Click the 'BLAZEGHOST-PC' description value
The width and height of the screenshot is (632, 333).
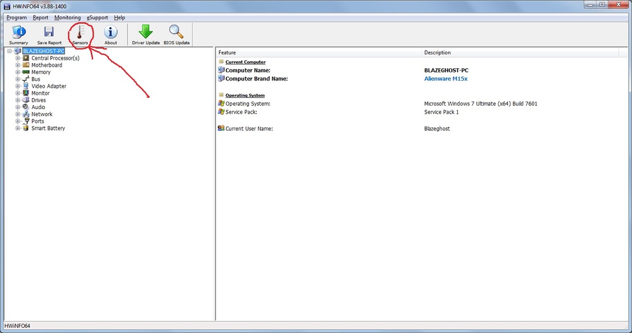tap(446, 70)
